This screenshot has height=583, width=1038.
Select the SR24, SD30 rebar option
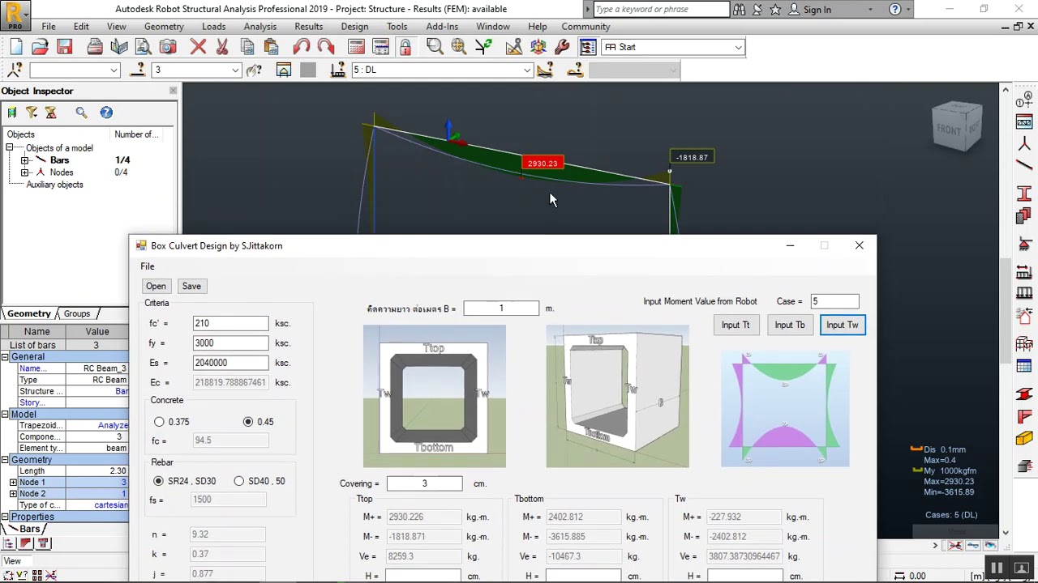pyautogui.click(x=158, y=481)
